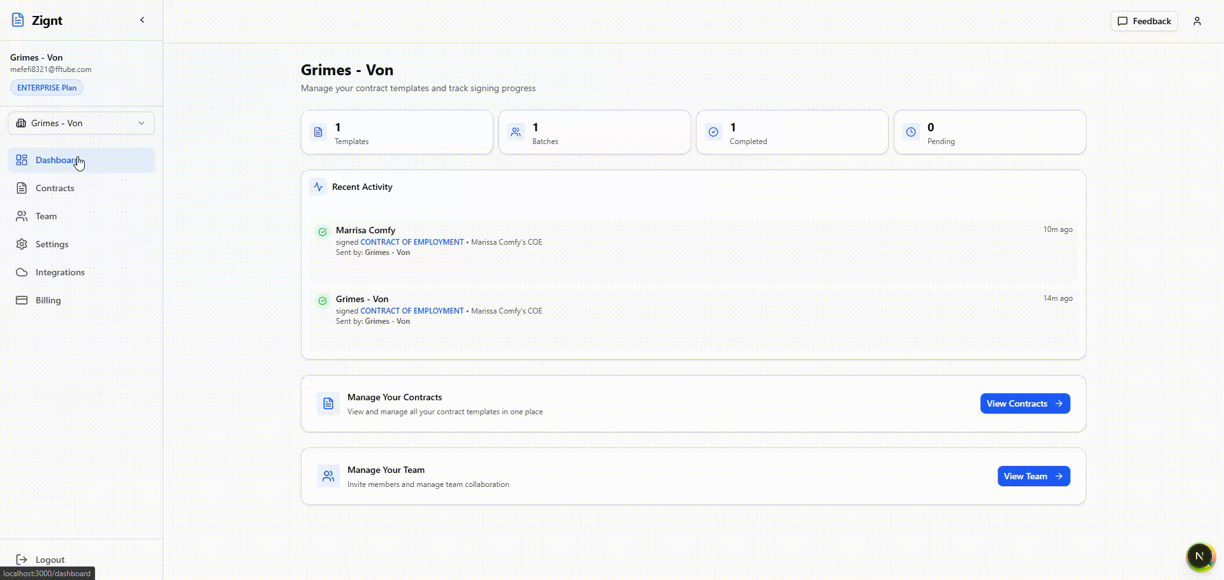Image resolution: width=1224 pixels, height=580 pixels.
Task: Click the round N dev tools badge
Action: pyautogui.click(x=1199, y=556)
